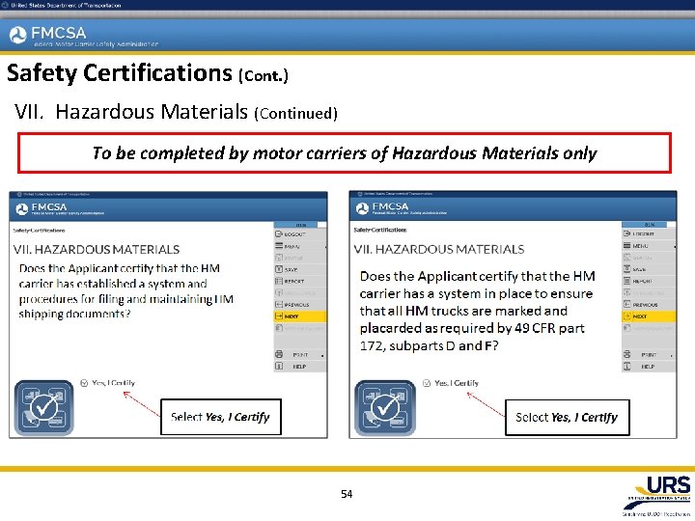The height and width of the screenshot is (521, 695).
Task: Go to Previous in the right screenshot sidebar
Action: tap(648, 304)
